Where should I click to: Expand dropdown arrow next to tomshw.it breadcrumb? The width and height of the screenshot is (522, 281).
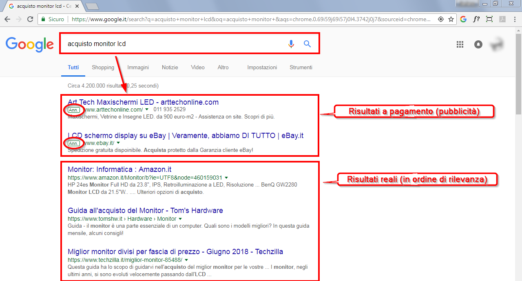pyautogui.click(x=180, y=219)
